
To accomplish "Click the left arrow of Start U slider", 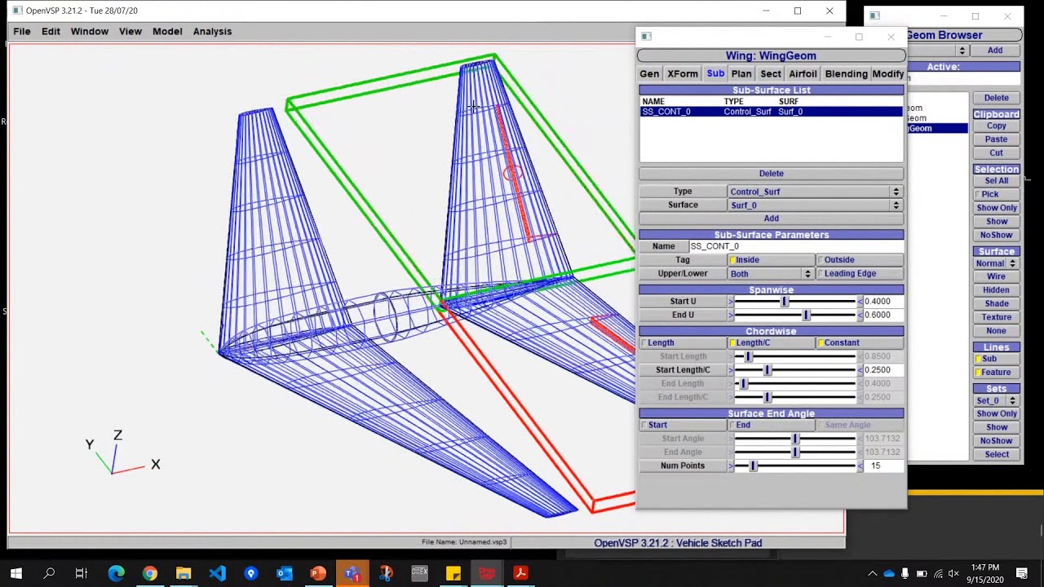I will (x=731, y=302).
